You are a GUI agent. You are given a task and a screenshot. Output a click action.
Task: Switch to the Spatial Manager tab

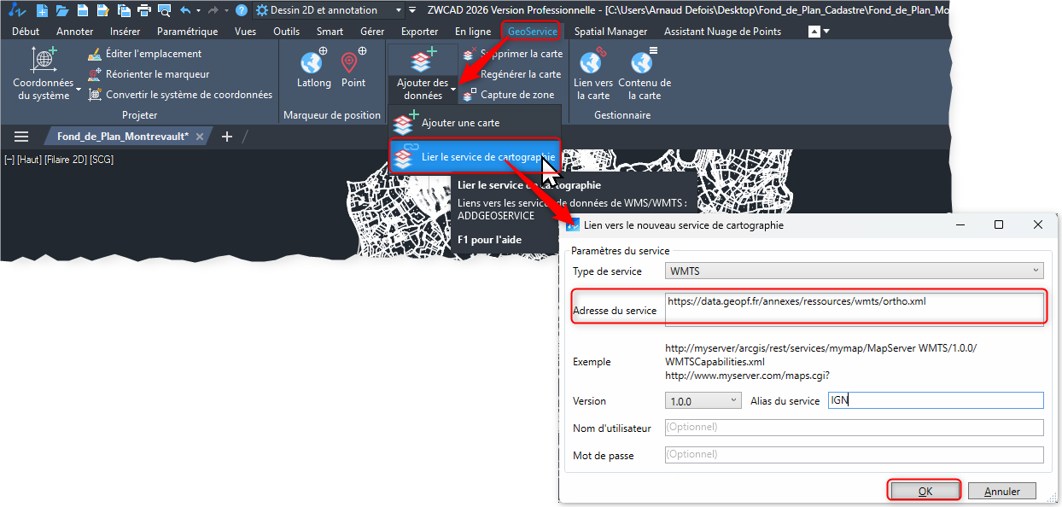pyautogui.click(x=610, y=32)
